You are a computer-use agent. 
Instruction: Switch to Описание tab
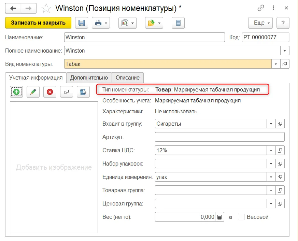pos(128,78)
